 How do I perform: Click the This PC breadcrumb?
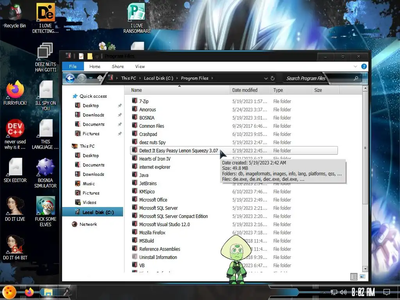click(129, 78)
